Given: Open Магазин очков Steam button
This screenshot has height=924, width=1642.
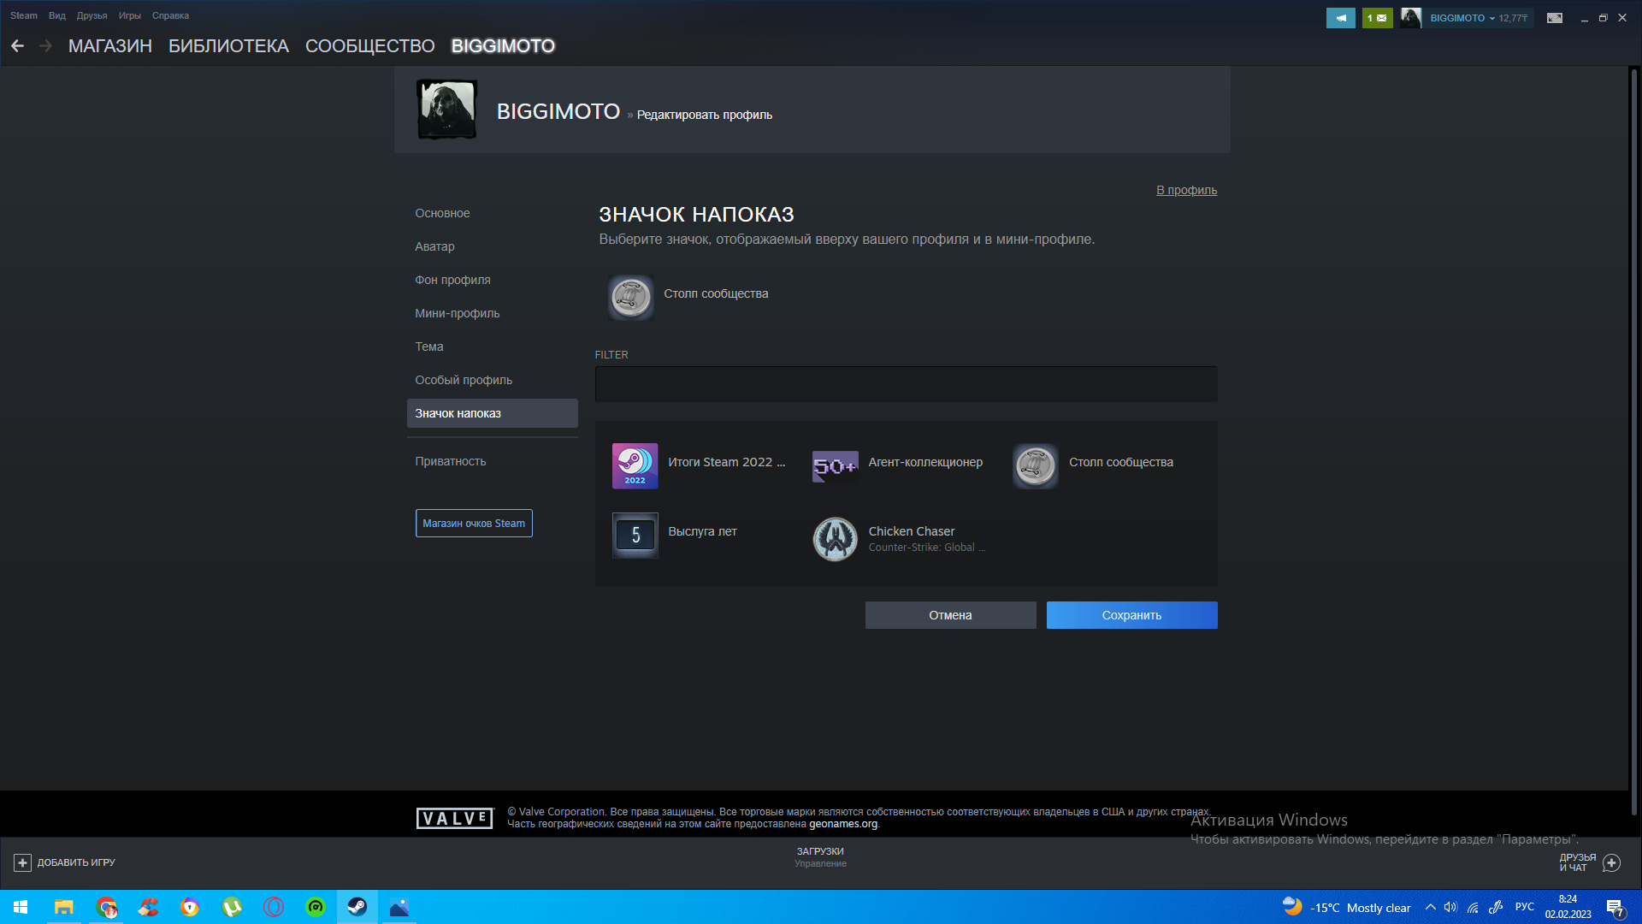Looking at the screenshot, I should pyautogui.click(x=474, y=524).
